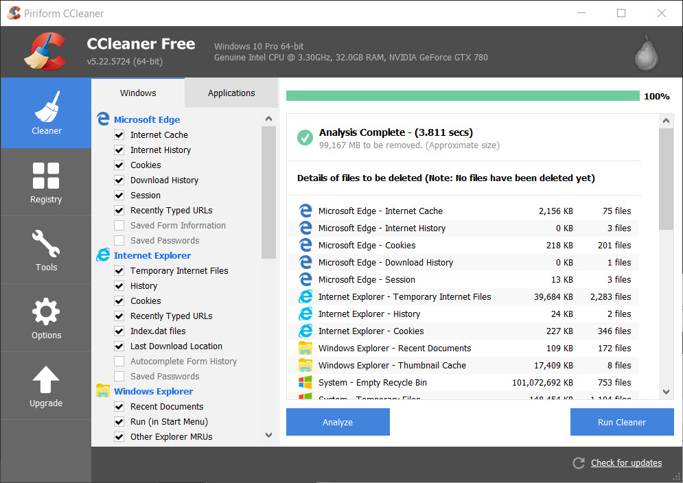This screenshot has width=683, height=483.
Task: Click results pane scroll up arrow
Action: [x=666, y=121]
